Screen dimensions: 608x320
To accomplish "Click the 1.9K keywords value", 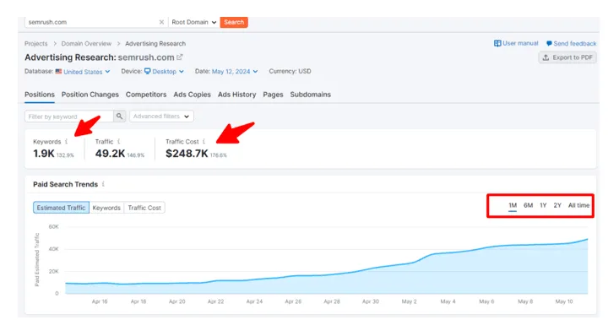I will click(44, 154).
